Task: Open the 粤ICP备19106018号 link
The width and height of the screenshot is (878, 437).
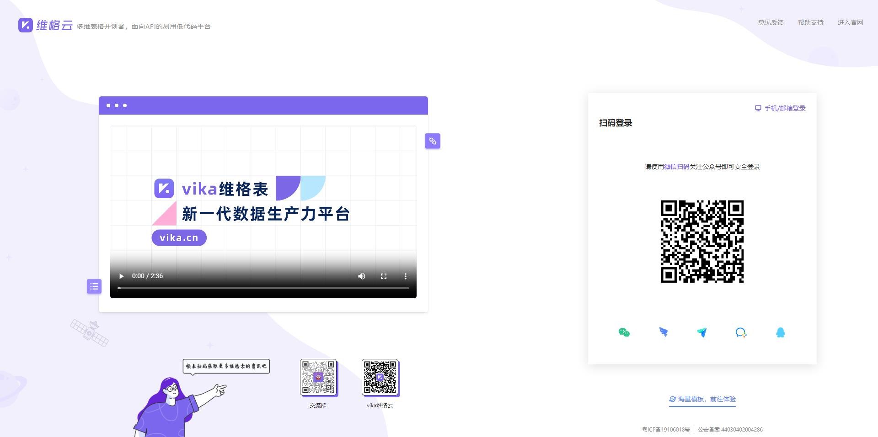Action: coord(666,429)
